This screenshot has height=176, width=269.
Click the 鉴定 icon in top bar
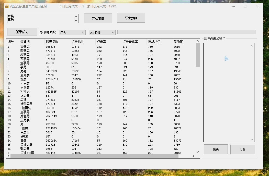(208, 1)
